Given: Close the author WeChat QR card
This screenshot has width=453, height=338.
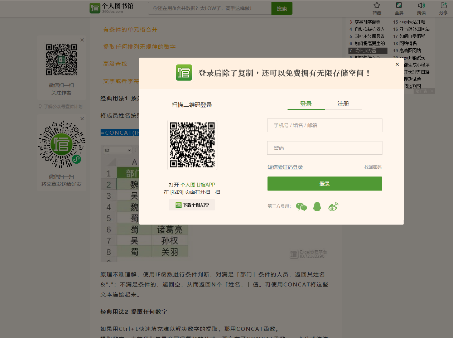Looking at the screenshot, I should [x=82, y=40].
